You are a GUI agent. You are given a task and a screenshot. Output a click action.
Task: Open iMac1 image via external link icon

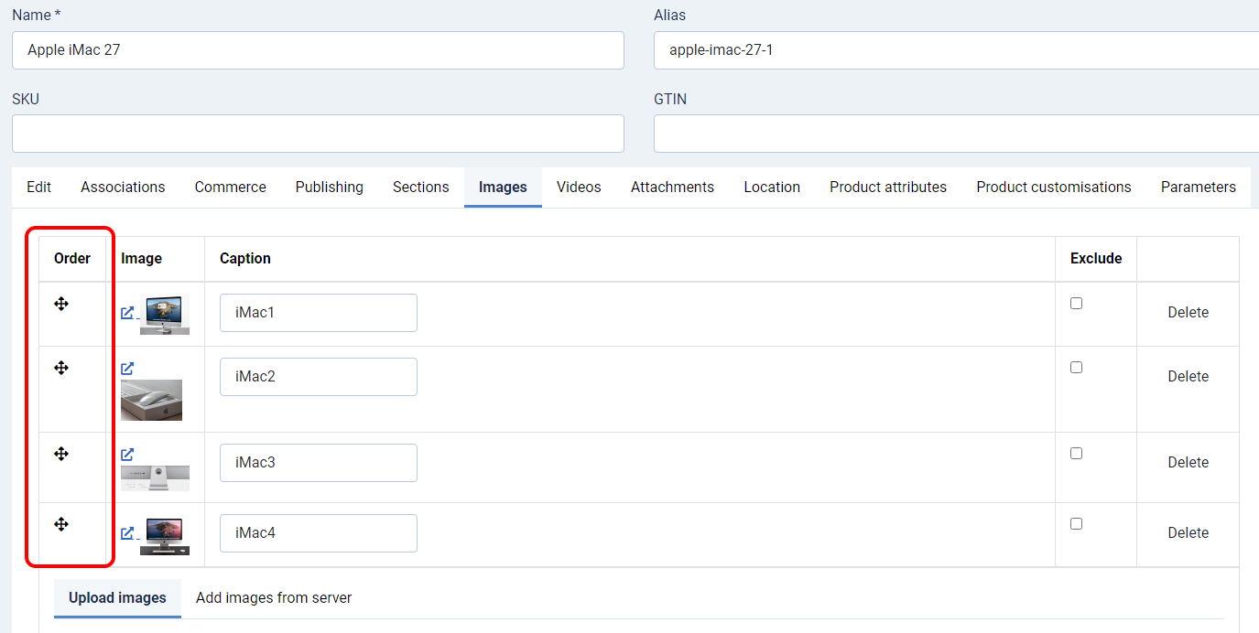coord(127,313)
